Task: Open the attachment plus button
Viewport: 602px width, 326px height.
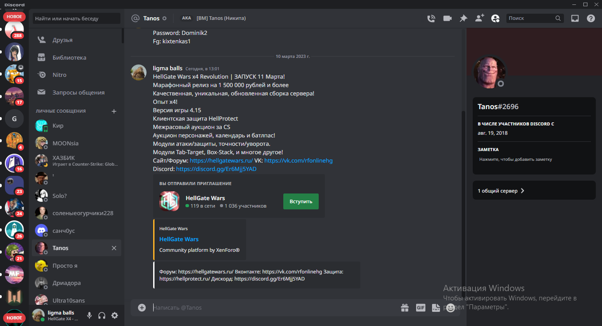Action: (x=142, y=307)
